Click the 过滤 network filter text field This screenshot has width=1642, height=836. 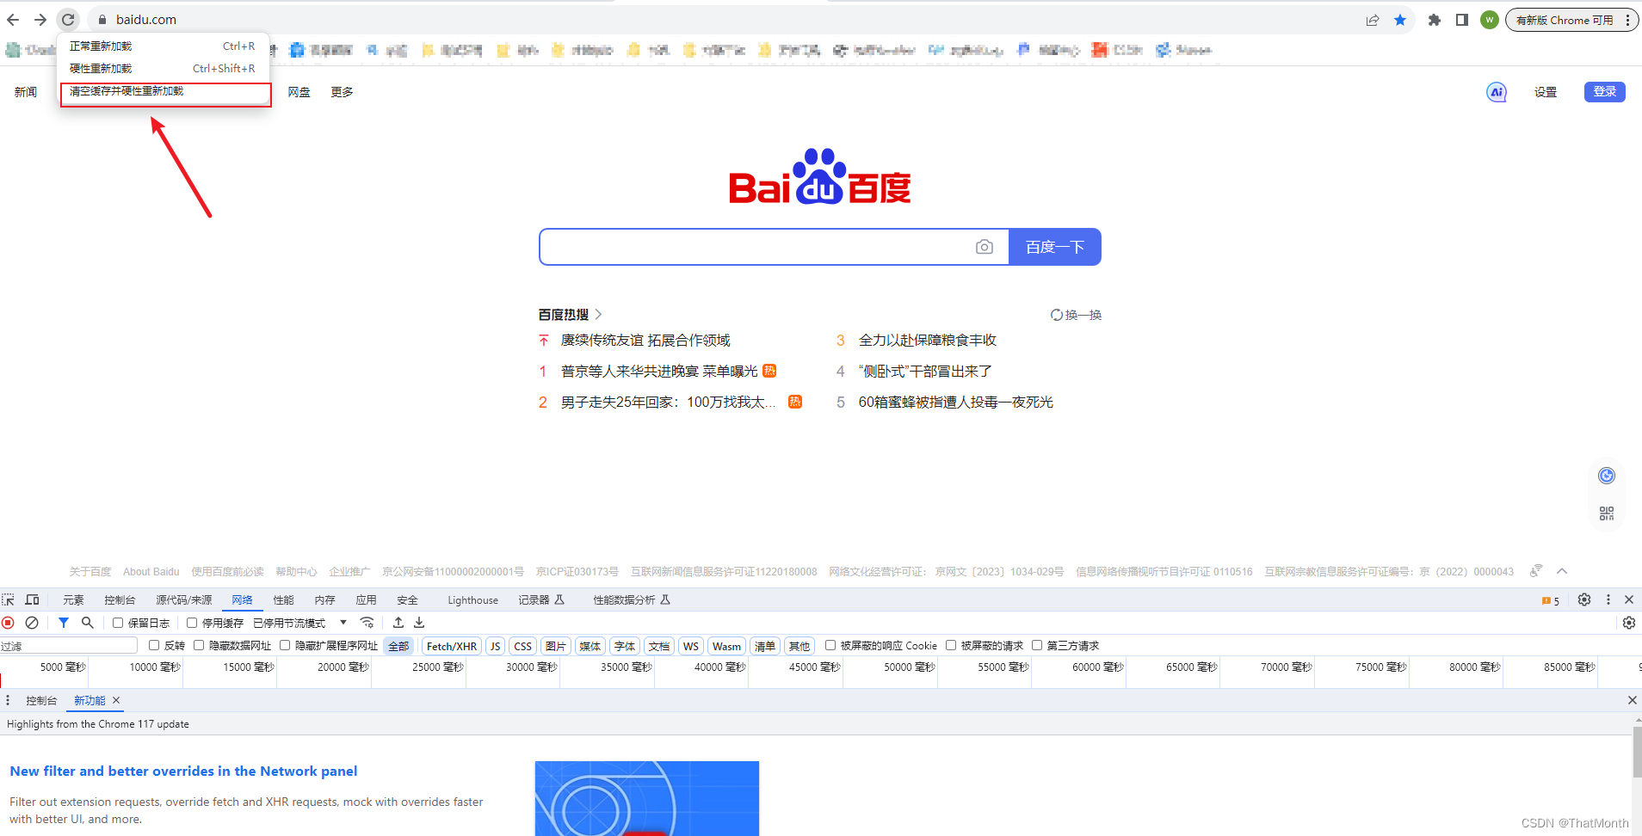point(69,646)
